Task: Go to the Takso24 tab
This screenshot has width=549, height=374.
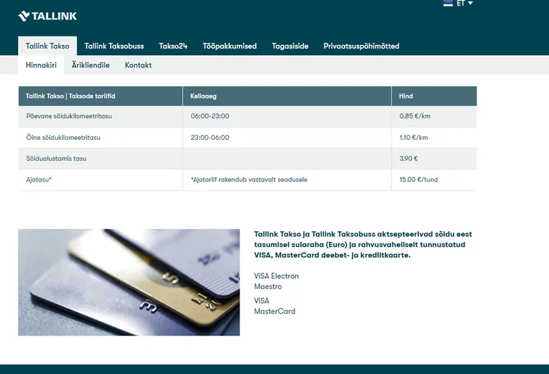Action: coord(173,46)
